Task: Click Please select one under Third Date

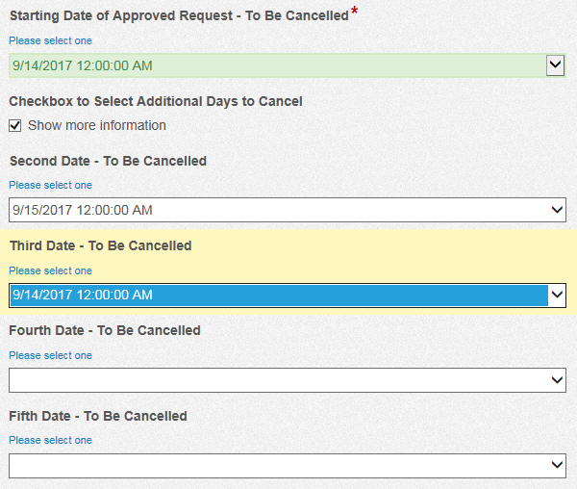Action: pyautogui.click(x=50, y=270)
